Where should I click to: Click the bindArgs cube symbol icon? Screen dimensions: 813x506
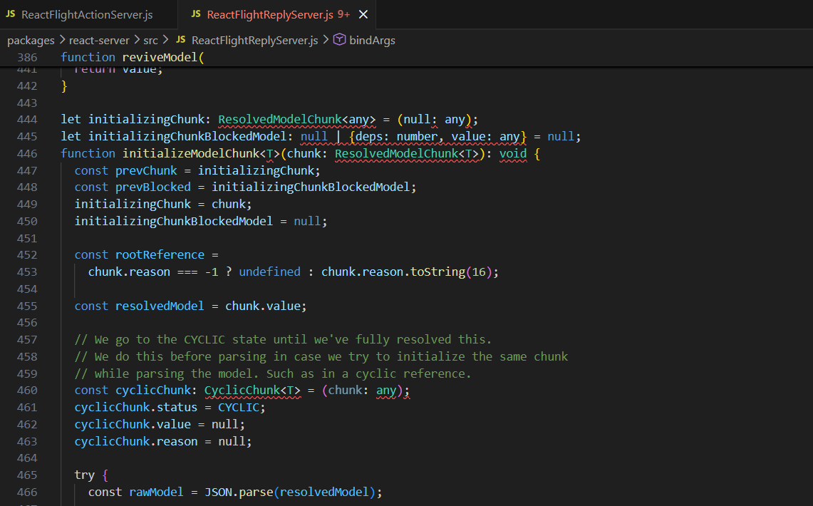(340, 40)
